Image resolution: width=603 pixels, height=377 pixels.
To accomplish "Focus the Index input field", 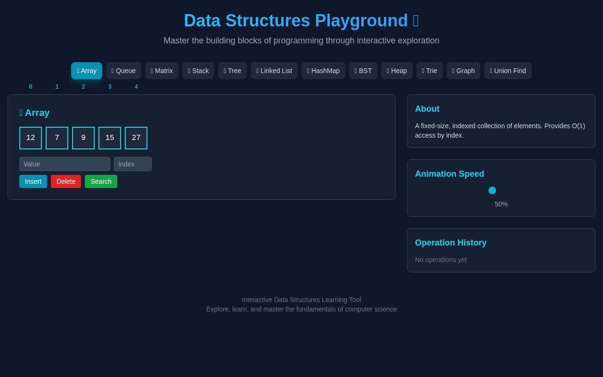I will [132, 164].
